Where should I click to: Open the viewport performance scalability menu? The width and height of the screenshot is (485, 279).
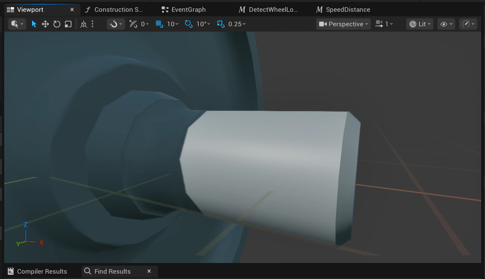(x=468, y=24)
